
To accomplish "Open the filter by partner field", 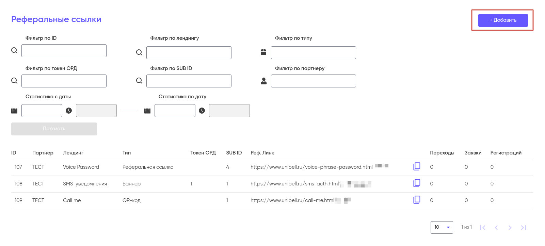I will tap(313, 81).
